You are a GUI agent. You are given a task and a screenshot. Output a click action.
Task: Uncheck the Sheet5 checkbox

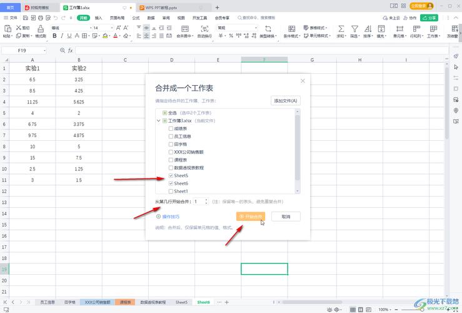(171, 175)
